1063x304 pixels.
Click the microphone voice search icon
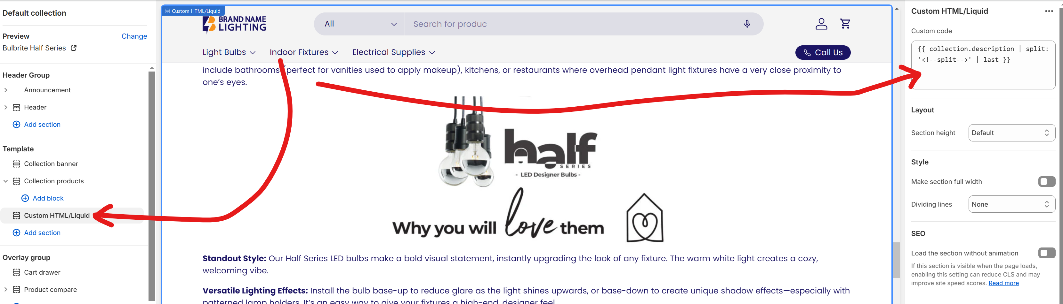click(747, 24)
